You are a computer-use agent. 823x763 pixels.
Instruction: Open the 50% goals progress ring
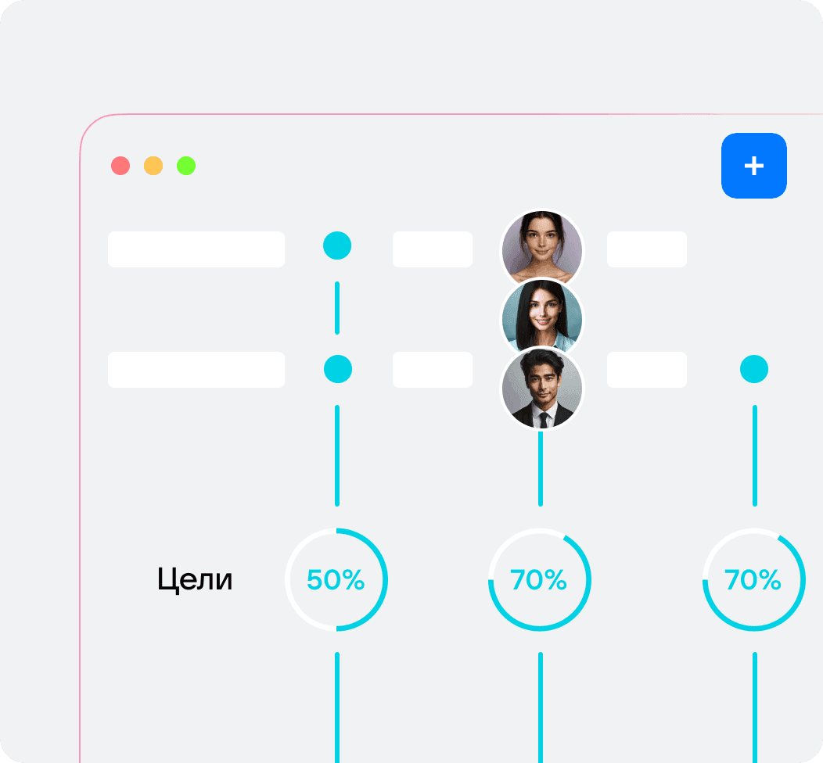click(336, 579)
